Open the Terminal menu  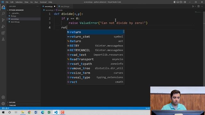point(43,2)
